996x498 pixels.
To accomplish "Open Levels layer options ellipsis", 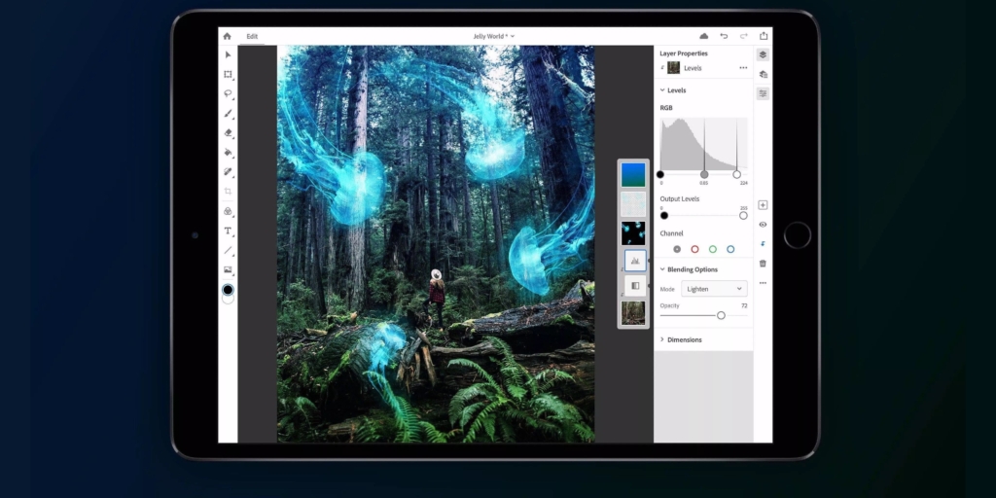I will pyautogui.click(x=743, y=68).
